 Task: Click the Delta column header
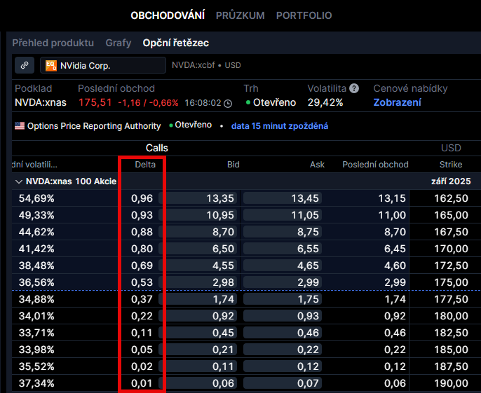[x=145, y=165]
